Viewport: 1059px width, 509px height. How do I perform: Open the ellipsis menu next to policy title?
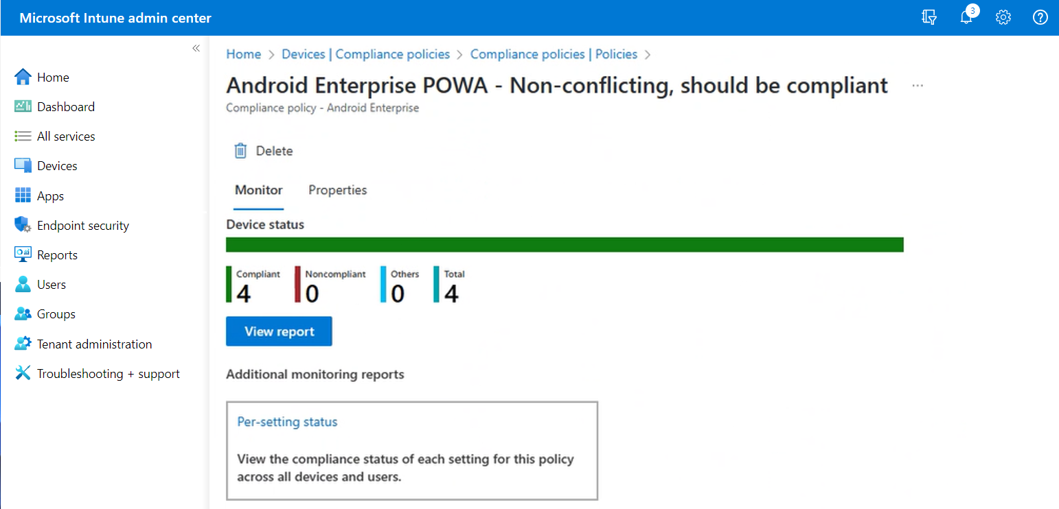pos(918,85)
